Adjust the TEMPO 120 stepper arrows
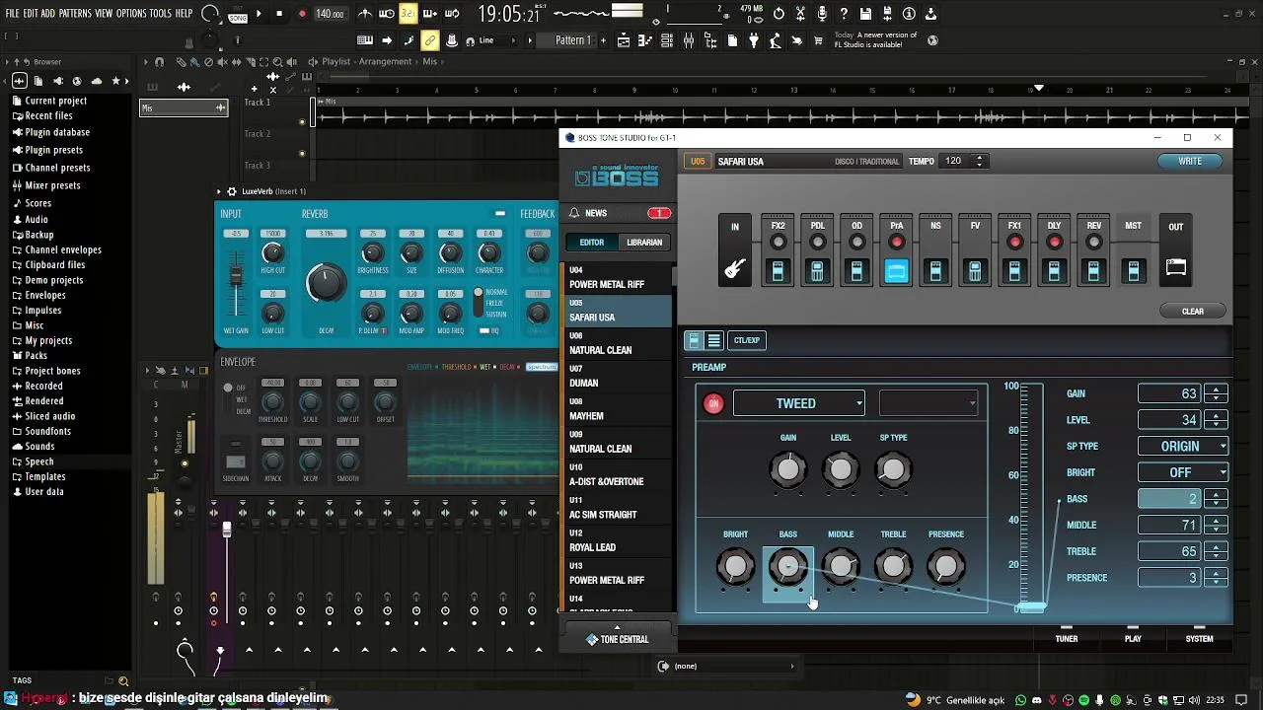 click(x=979, y=161)
